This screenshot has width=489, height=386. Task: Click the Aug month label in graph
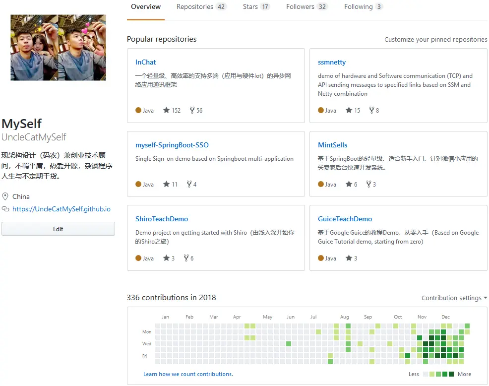pyautogui.click(x=344, y=317)
